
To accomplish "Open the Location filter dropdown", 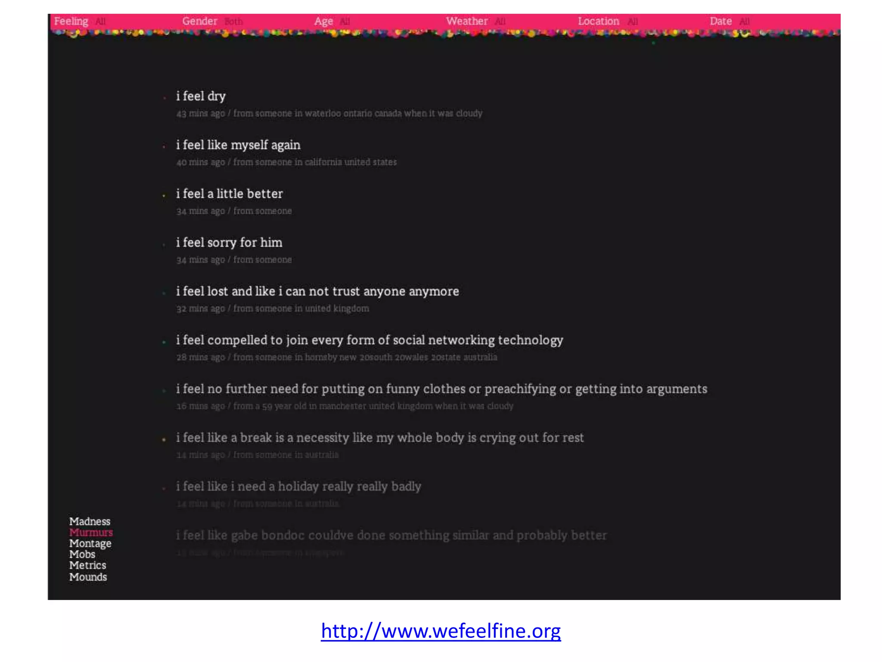I will (x=608, y=21).
